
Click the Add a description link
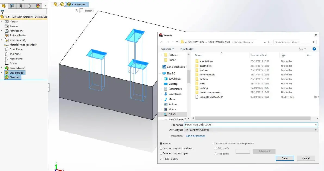[x=195, y=136]
